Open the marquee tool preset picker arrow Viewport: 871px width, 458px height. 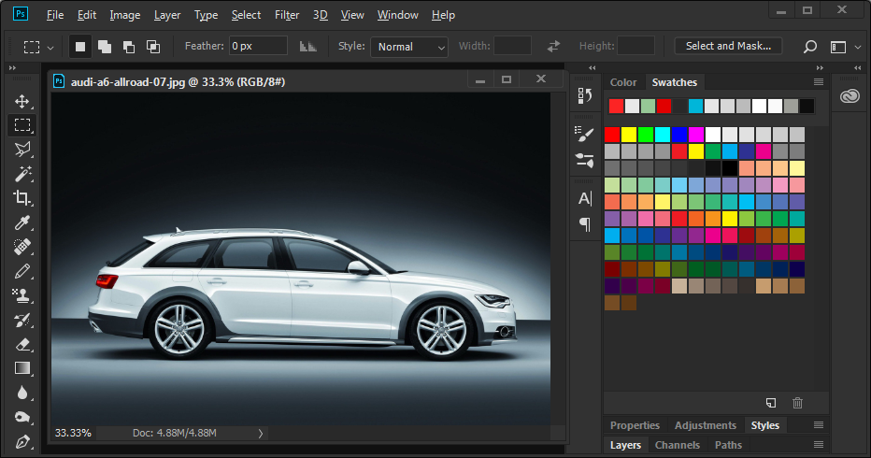(x=50, y=47)
